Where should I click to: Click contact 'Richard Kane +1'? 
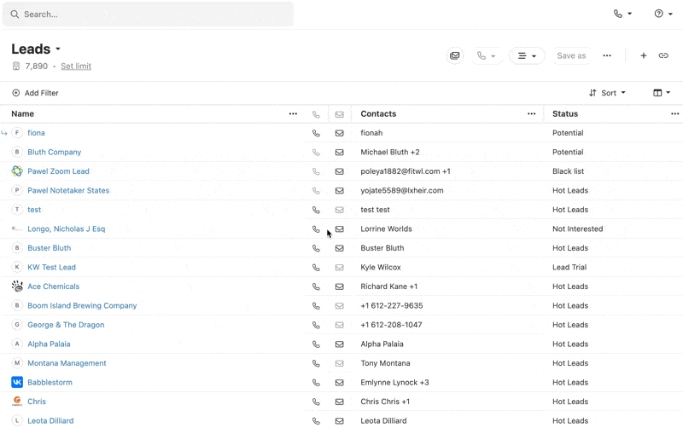(x=389, y=286)
